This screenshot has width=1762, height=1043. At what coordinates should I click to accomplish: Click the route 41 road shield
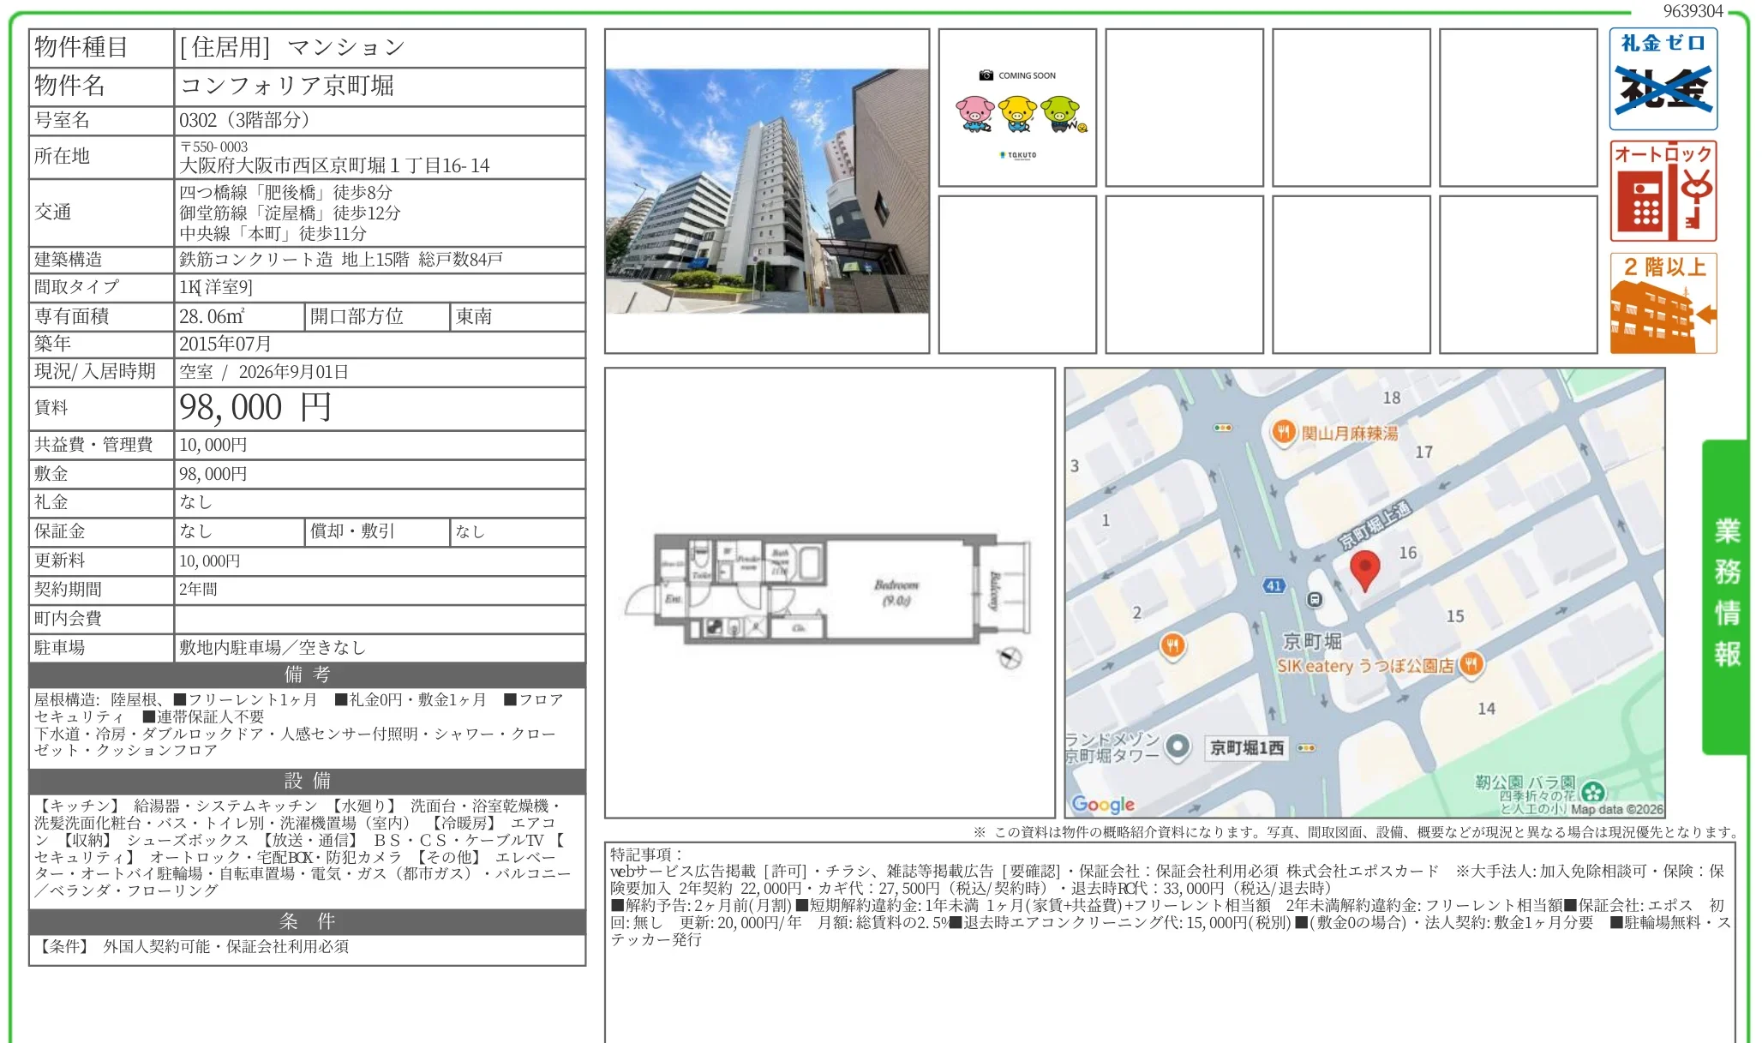click(x=1274, y=586)
